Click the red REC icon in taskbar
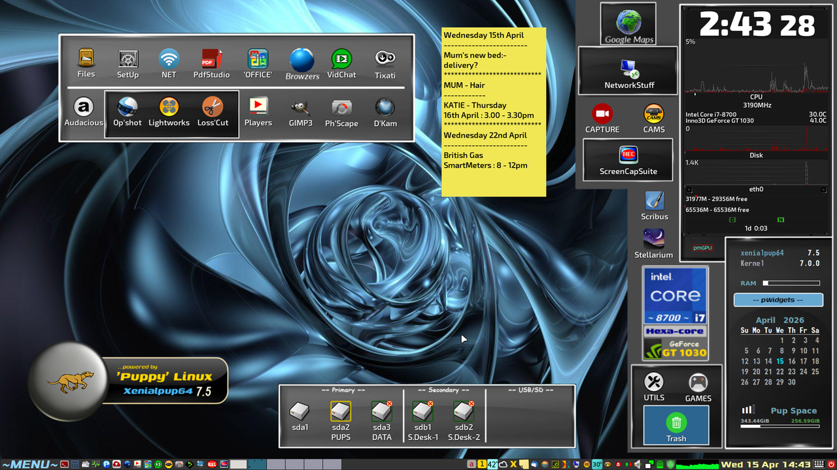Image resolution: width=837 pixels, height=470 pixels. pos(212,464)
